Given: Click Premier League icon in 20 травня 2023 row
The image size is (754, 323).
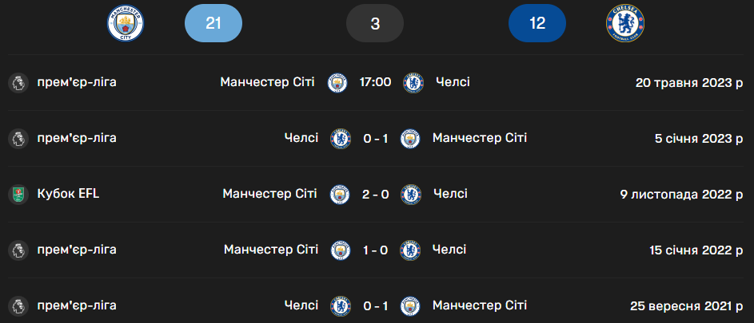Looking at the screenshot, I should tap(16, 82).
